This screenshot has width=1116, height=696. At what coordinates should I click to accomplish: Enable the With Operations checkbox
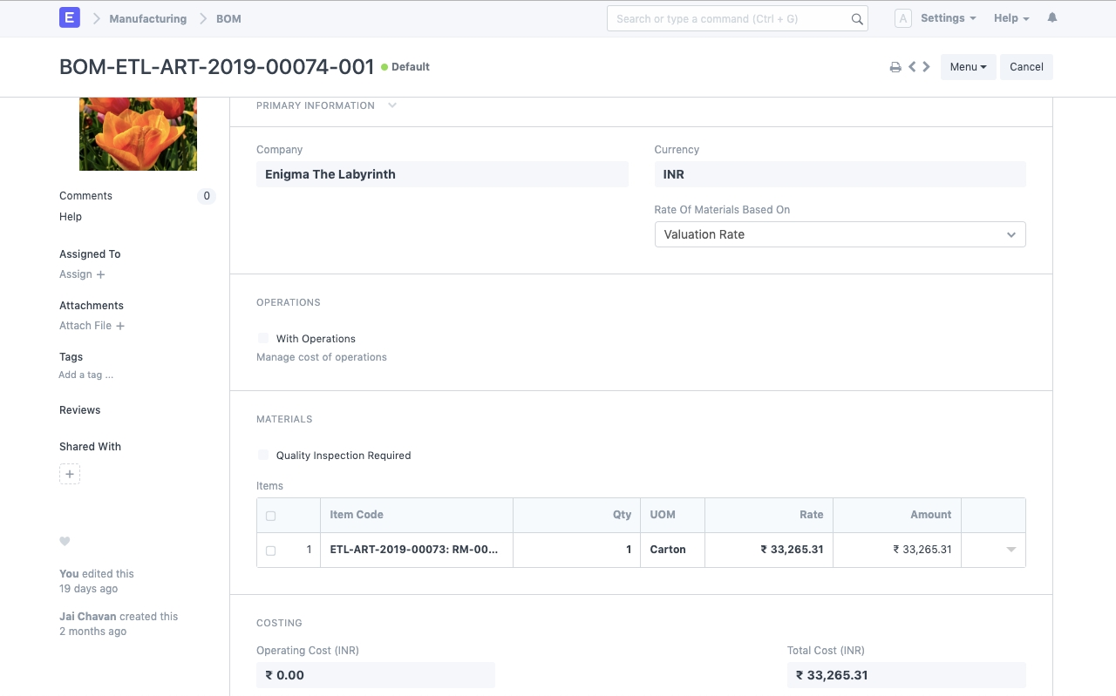coord(263,338)
